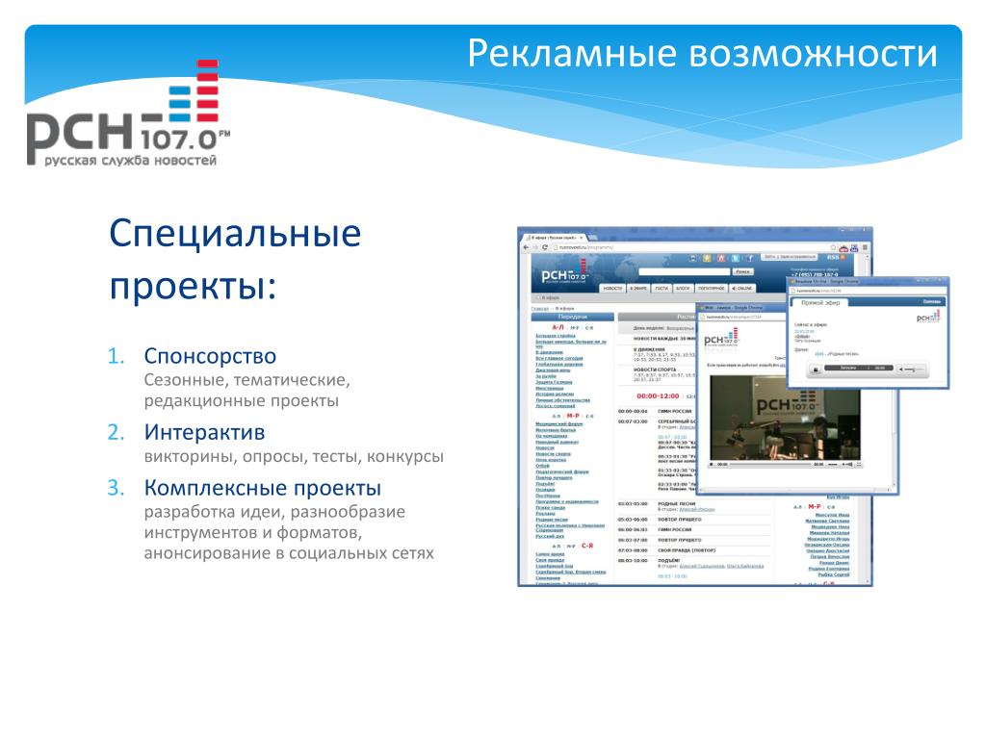Click the radio player volume slider
Screen dimensions: 986x739
(x=915, y=369)
